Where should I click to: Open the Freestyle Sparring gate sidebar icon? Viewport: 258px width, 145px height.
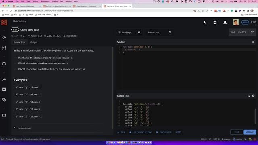point(4,48)
